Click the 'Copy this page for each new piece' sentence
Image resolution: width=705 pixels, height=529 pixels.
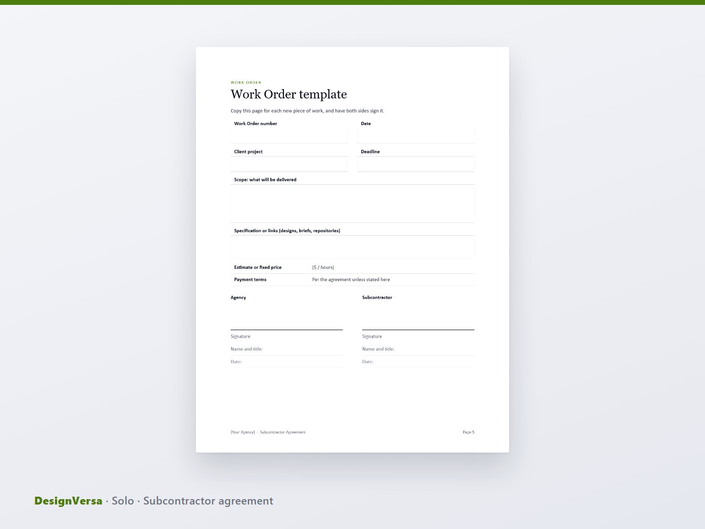(x=307, y=111)
